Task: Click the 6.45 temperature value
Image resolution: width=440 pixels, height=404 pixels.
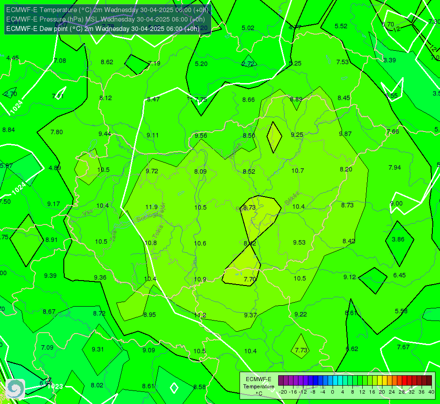Action: (399, 275)
